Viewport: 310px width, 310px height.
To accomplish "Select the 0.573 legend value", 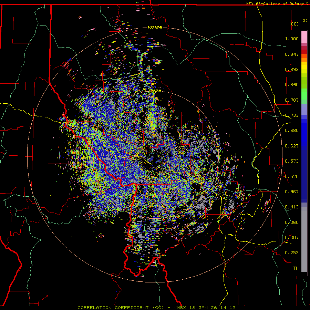I will click(292, 161).
